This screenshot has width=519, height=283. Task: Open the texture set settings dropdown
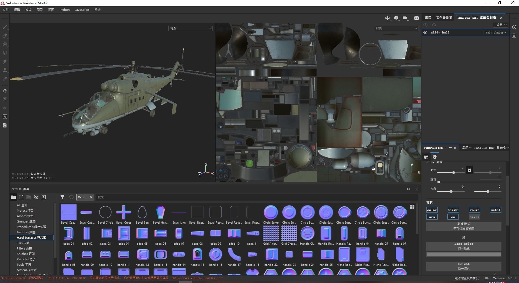(x=501, y=25)
